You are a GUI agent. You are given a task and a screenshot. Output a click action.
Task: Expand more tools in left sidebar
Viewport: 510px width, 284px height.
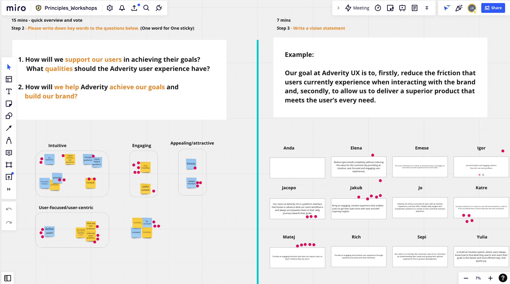click(x=9, y=189)
